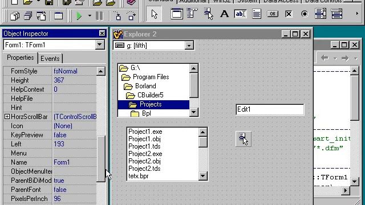This screenshot has width=365, height=205.
Task: Pick the RadioButton component in palette
Action: 305,14
